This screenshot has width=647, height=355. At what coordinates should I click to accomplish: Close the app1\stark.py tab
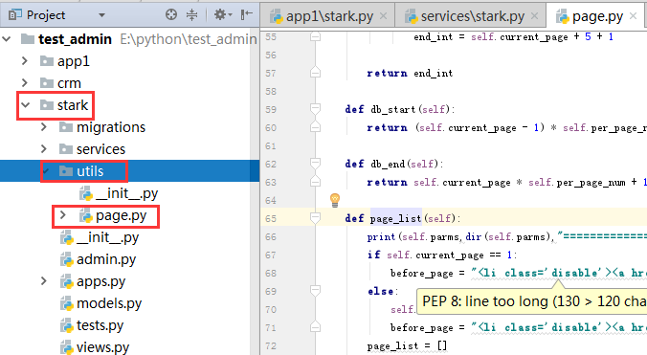pos(384,16)
